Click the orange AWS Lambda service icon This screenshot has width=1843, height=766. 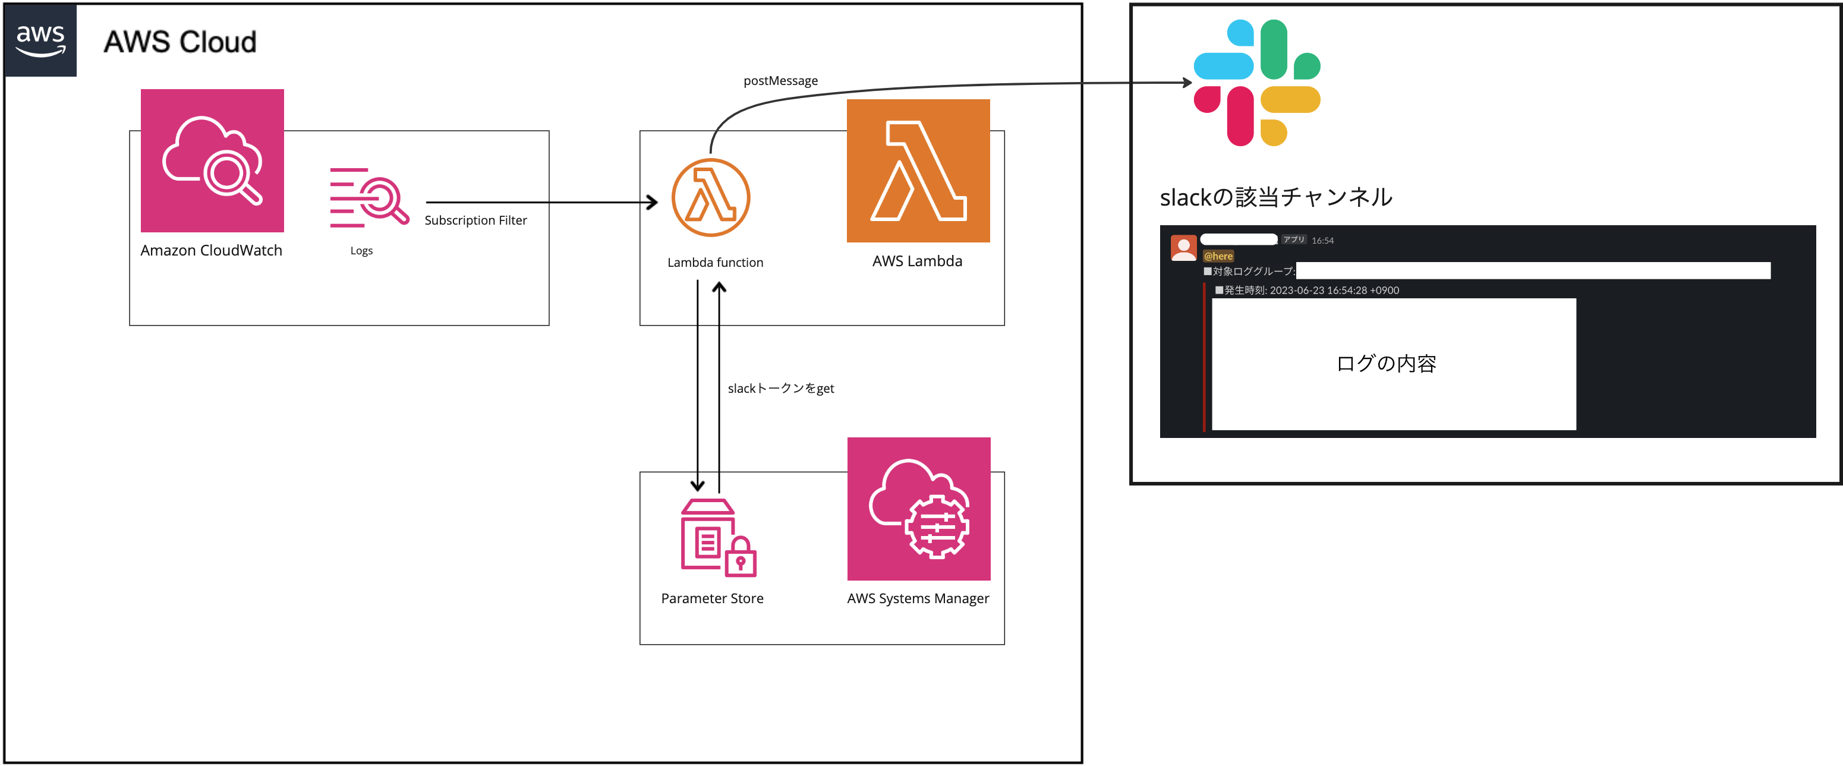[918, 171]
